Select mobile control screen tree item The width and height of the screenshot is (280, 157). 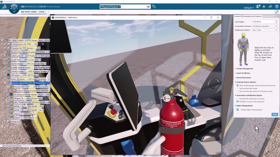click(x=30, y=67)
